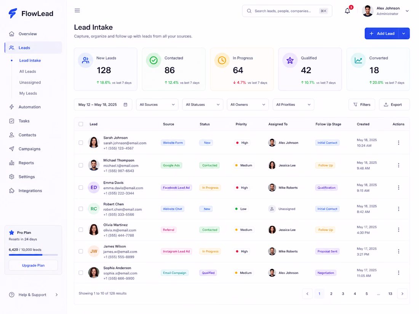This screenshot has width=419, height=314.
Task: Open the All Owners dropdown
Action: pyautogui.click(x=248, y=104)
